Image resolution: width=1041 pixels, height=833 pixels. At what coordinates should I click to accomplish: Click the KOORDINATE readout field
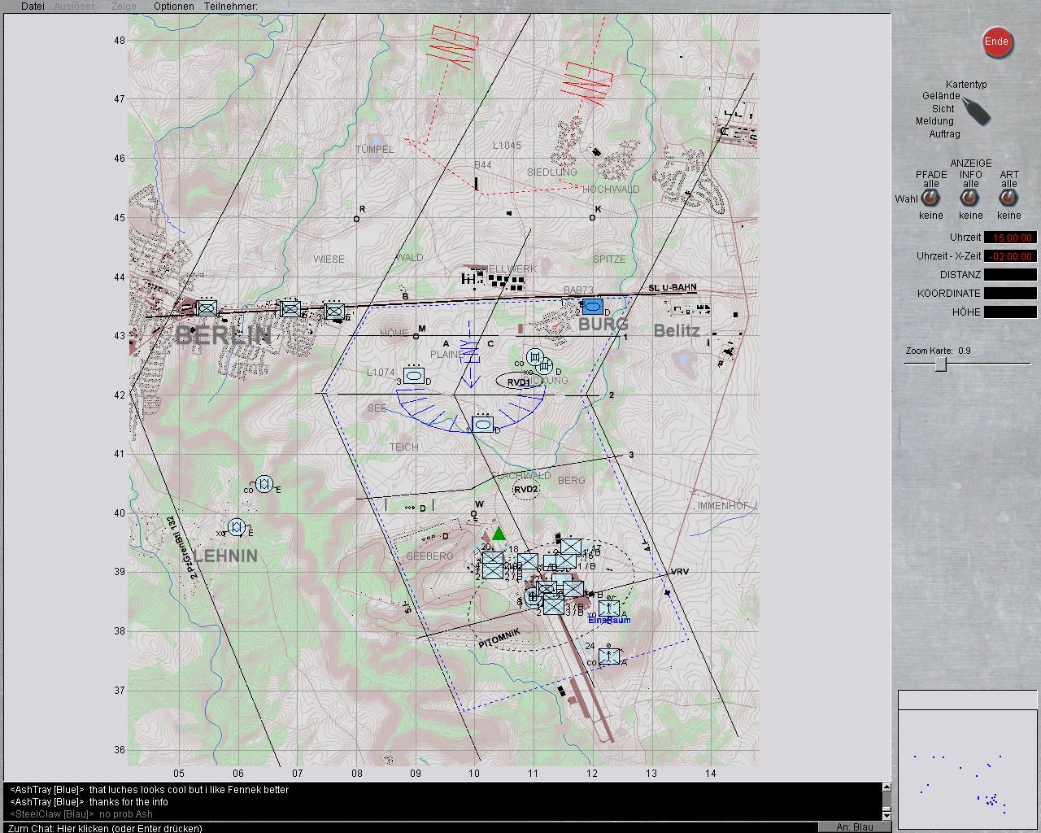pos(1010,294)
